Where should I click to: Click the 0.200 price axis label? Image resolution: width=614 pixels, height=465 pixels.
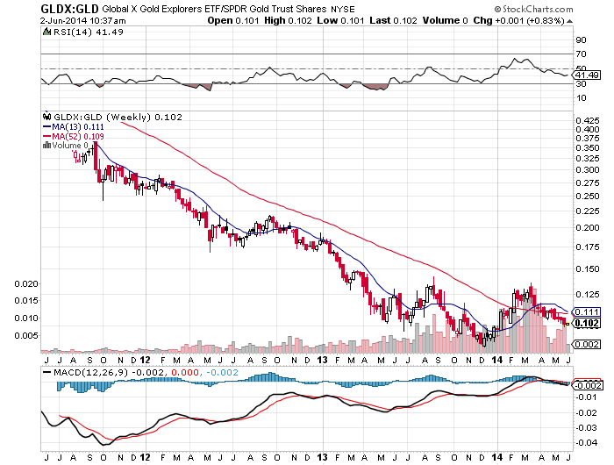588,227
